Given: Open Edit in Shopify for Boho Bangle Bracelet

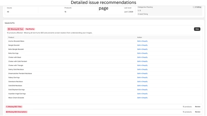Looking at the screenshot, I should (x=142, y=49).
